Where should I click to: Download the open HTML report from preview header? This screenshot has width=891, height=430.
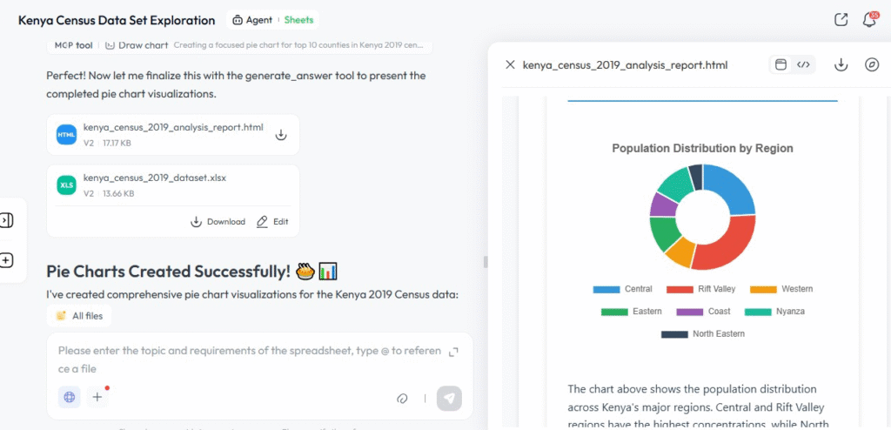point(841,64)
